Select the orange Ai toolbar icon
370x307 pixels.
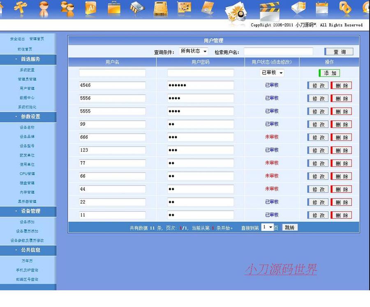coord(90,7)
